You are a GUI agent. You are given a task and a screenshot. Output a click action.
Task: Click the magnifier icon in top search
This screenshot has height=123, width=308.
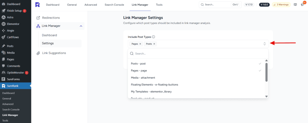(202, 5)
